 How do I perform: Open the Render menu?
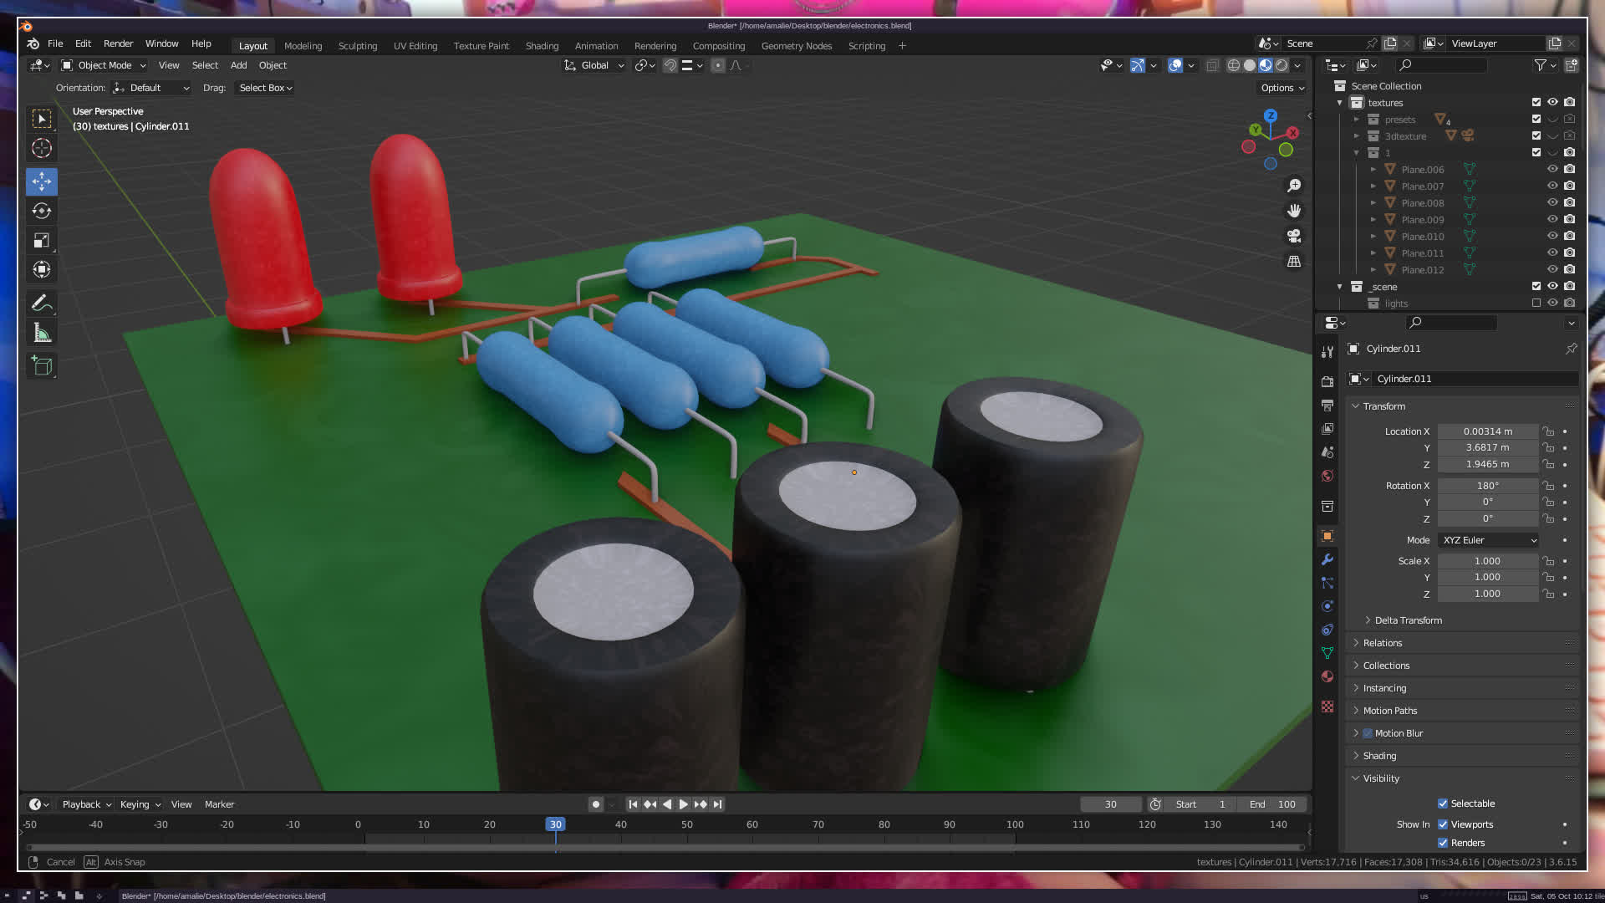click(118, 43)
